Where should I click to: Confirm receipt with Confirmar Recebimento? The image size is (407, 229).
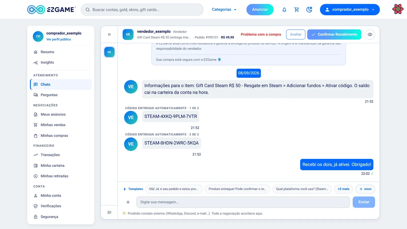pyautogui.click(x=334, y=34)
